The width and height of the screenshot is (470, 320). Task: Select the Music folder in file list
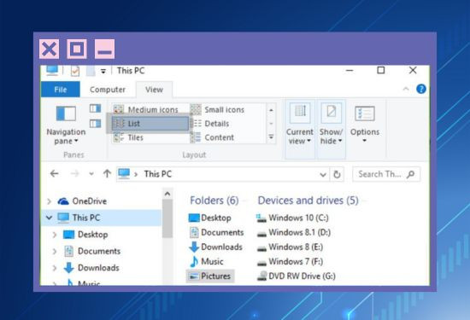pyautogui.click(x=206, y=261)
